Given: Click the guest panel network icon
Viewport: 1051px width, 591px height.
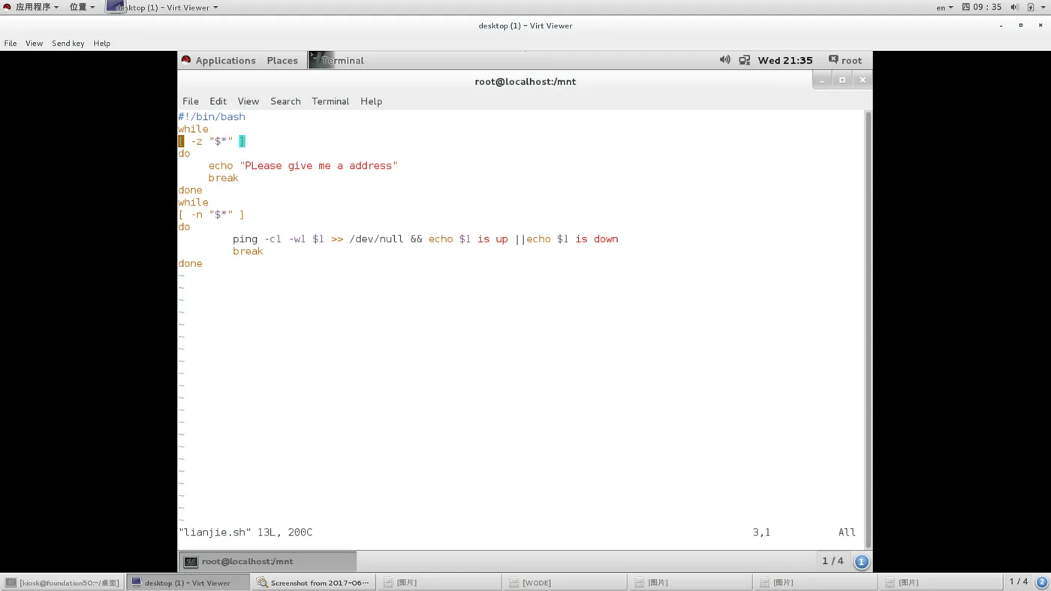Looking at the screenshot, I should coord(745,60).
